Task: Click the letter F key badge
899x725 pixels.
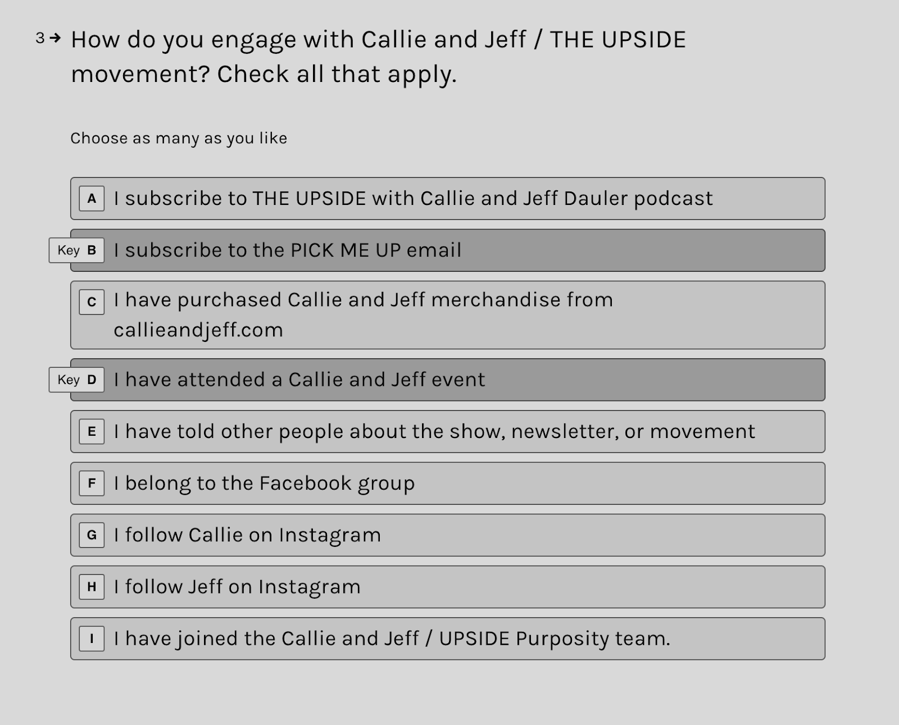Action: [x=92, y=484]
